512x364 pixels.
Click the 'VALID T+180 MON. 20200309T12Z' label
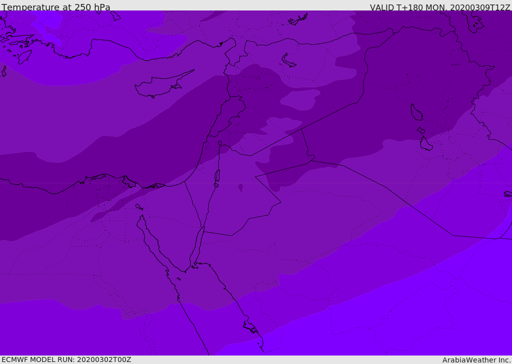point(440,7)
